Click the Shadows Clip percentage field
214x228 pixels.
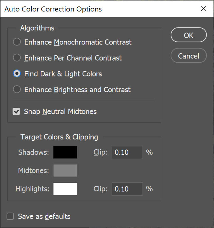coord(127,152)
